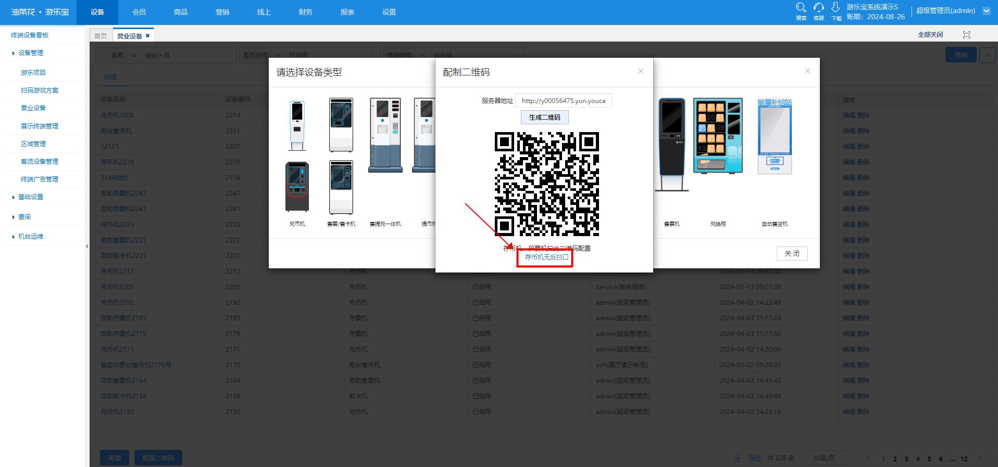Toggle fullscreen icon beside 全部关闭

tap(967, 35)
